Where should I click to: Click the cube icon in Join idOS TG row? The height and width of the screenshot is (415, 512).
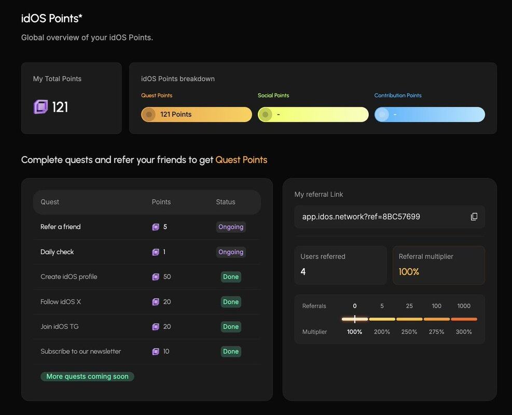click(x=156, y=326)
